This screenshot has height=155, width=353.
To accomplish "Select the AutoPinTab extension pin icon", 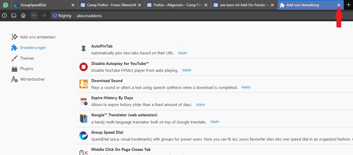I will pos(84,50).
